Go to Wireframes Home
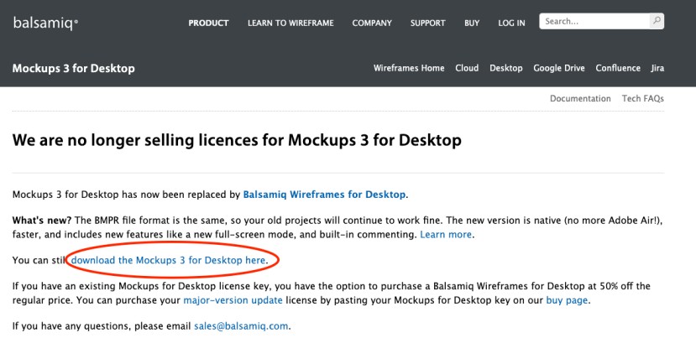Image resolution: width=696 pixels, height=364 pixels. point(409,68)
